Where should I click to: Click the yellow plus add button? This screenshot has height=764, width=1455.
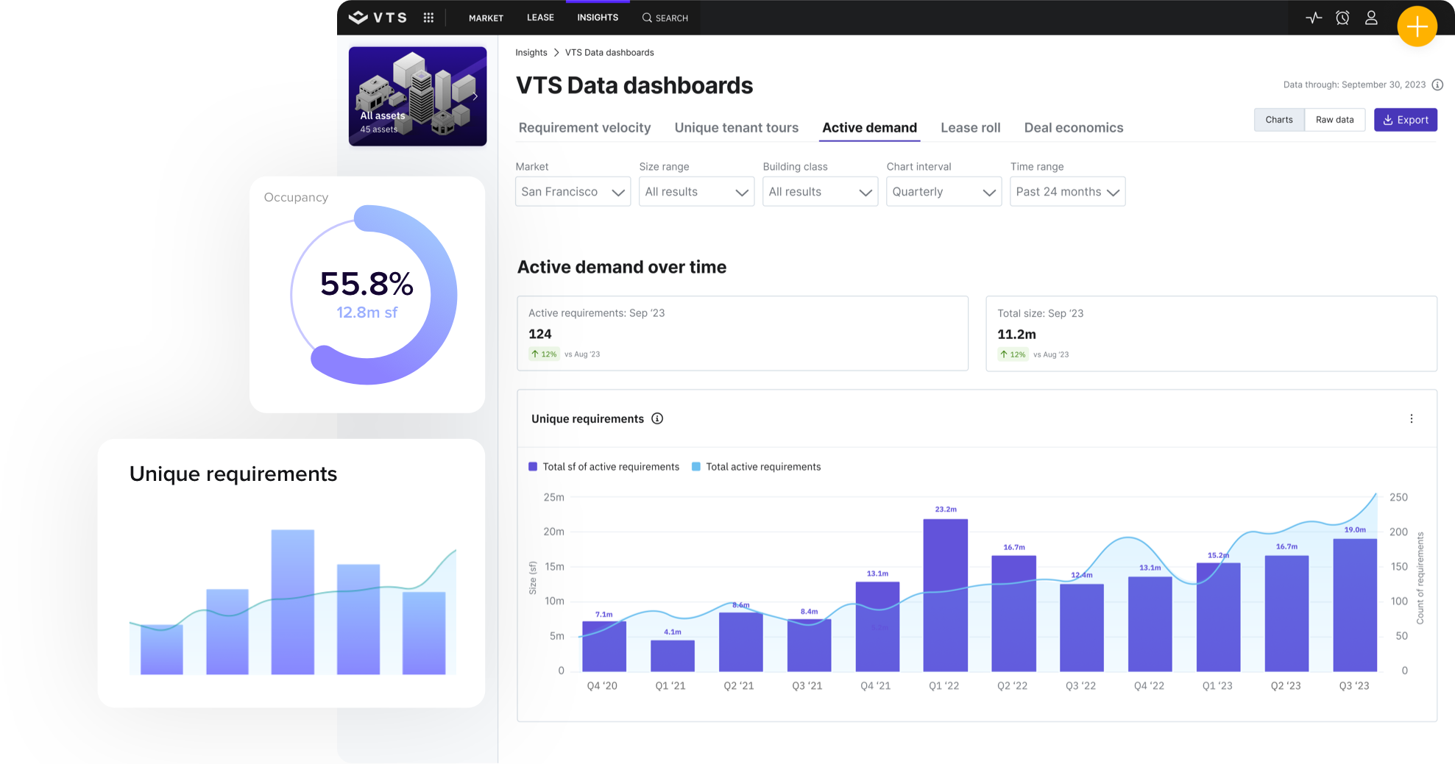click(x=1417, y=26)
